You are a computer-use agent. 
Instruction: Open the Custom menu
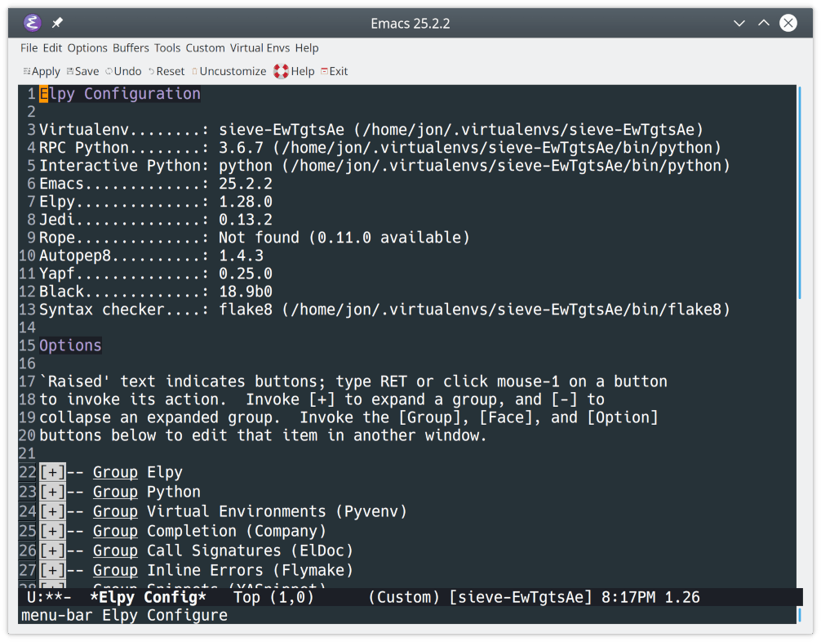pos(205,48)
